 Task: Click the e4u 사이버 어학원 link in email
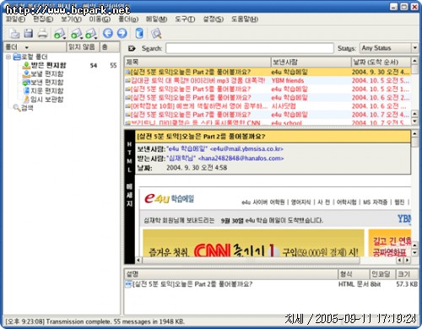(x=263, y=202)
